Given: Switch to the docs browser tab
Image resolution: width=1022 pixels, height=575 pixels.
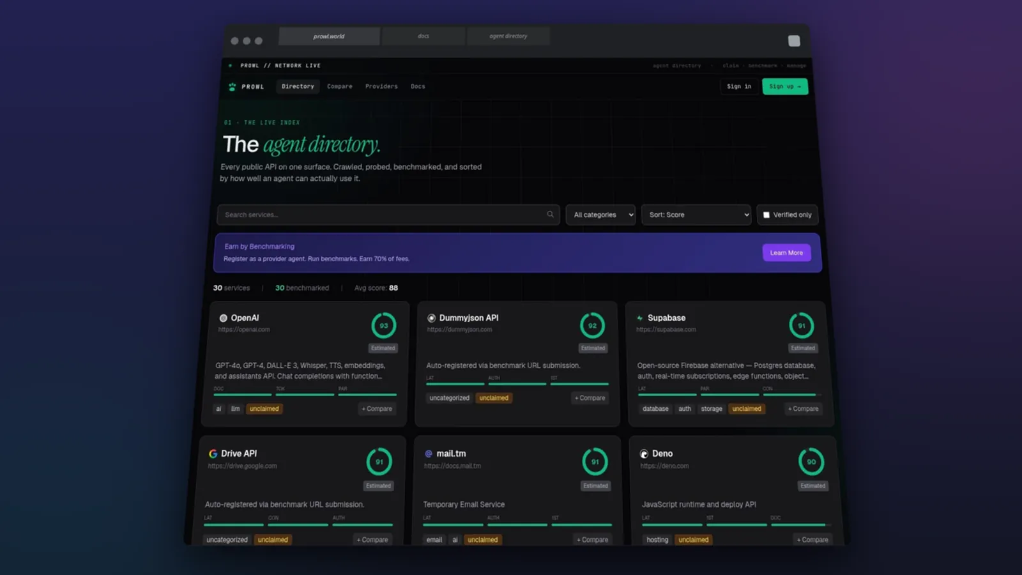Looking at the screenshot, I should click(x=423, y=36).
